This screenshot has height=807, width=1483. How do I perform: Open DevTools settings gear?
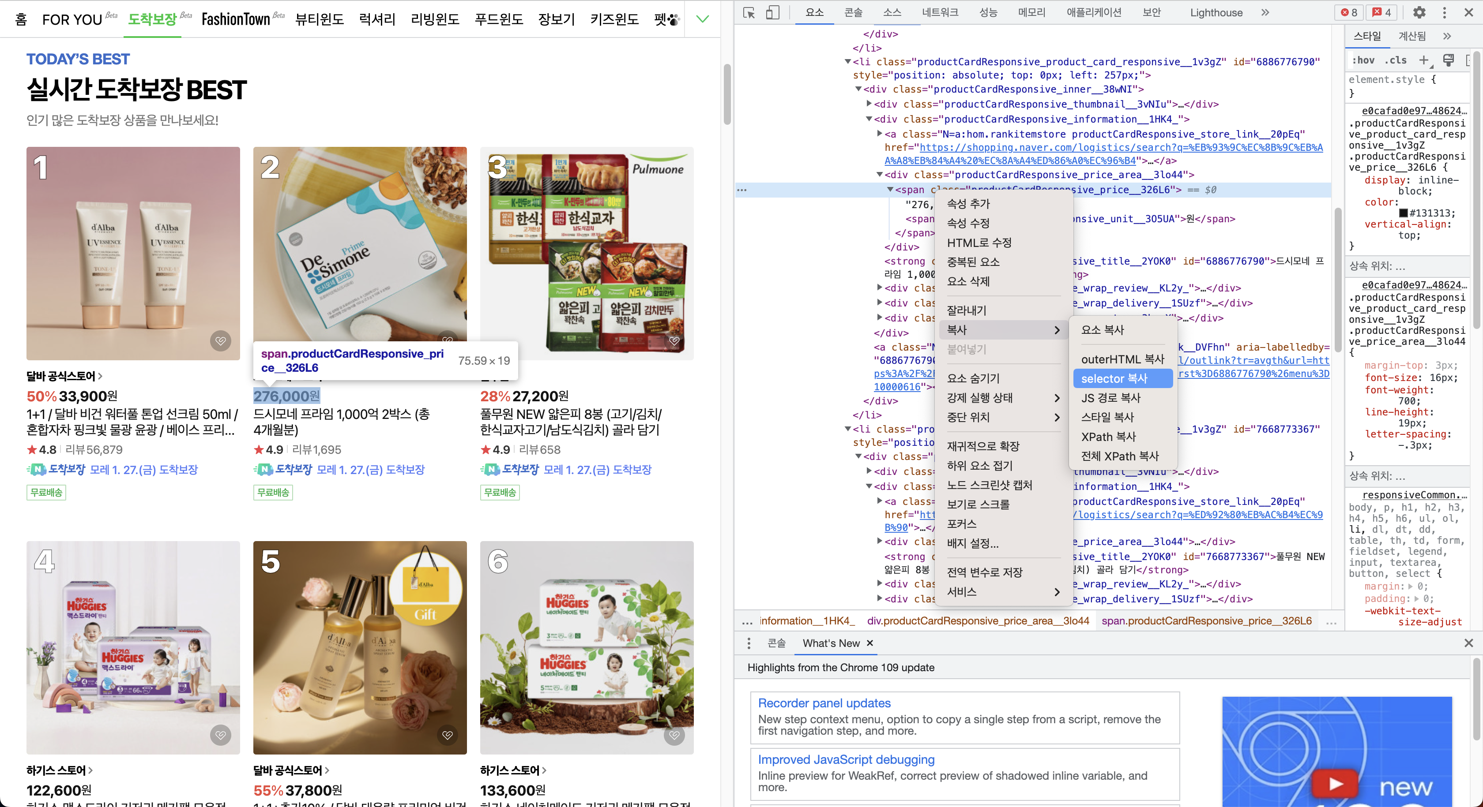point(1419,13)
